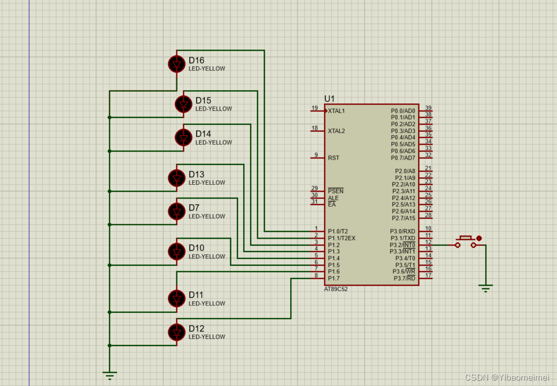Click the red actuator dot on the push button
This screenshot has height=386, width=557.
coord(479,238)
